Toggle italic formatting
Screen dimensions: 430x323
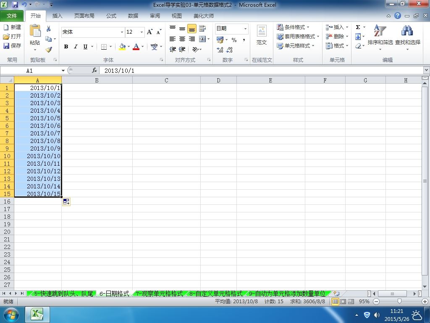(x=76, y=47)
